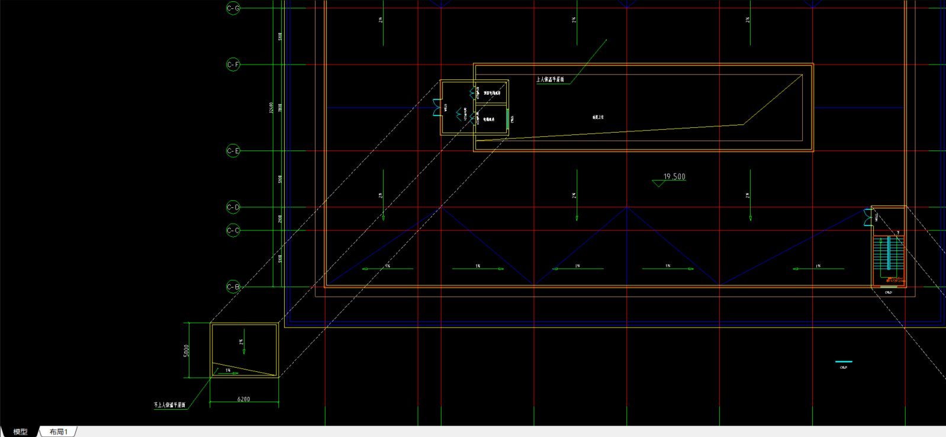Click the C-B grid axis bubble
The height and width of the screenshot is (437, 946).
click(233, 287)
